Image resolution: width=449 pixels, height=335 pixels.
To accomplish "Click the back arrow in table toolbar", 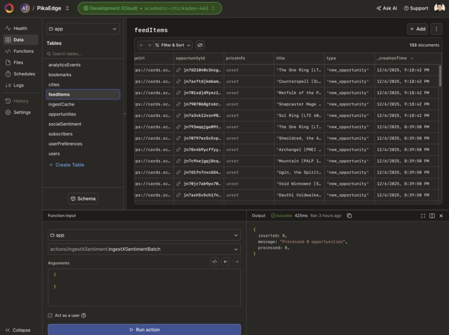I will coord(141,45).
